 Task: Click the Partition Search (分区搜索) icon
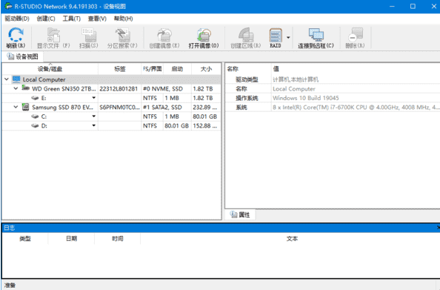pyautogui.click(x=122, y=35)
